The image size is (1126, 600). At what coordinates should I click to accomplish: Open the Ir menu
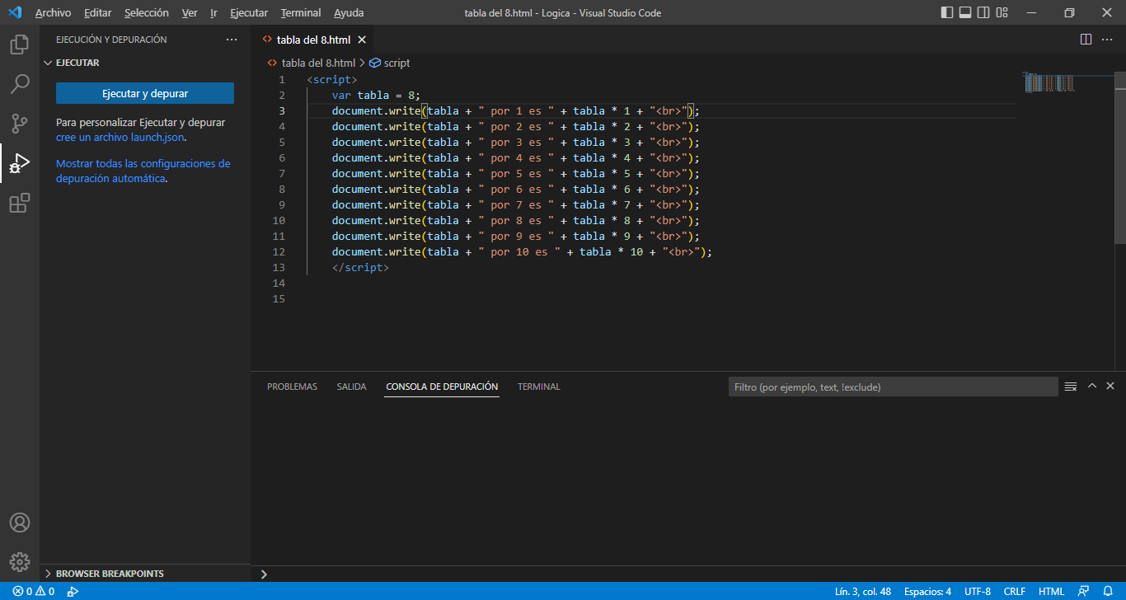[213, 13]
